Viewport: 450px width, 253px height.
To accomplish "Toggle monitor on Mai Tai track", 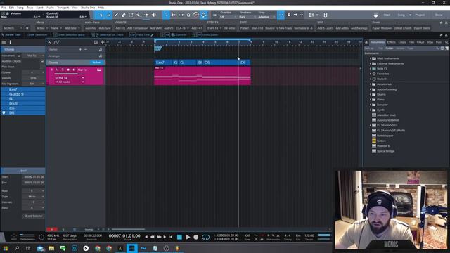I will tap(74, 70).
